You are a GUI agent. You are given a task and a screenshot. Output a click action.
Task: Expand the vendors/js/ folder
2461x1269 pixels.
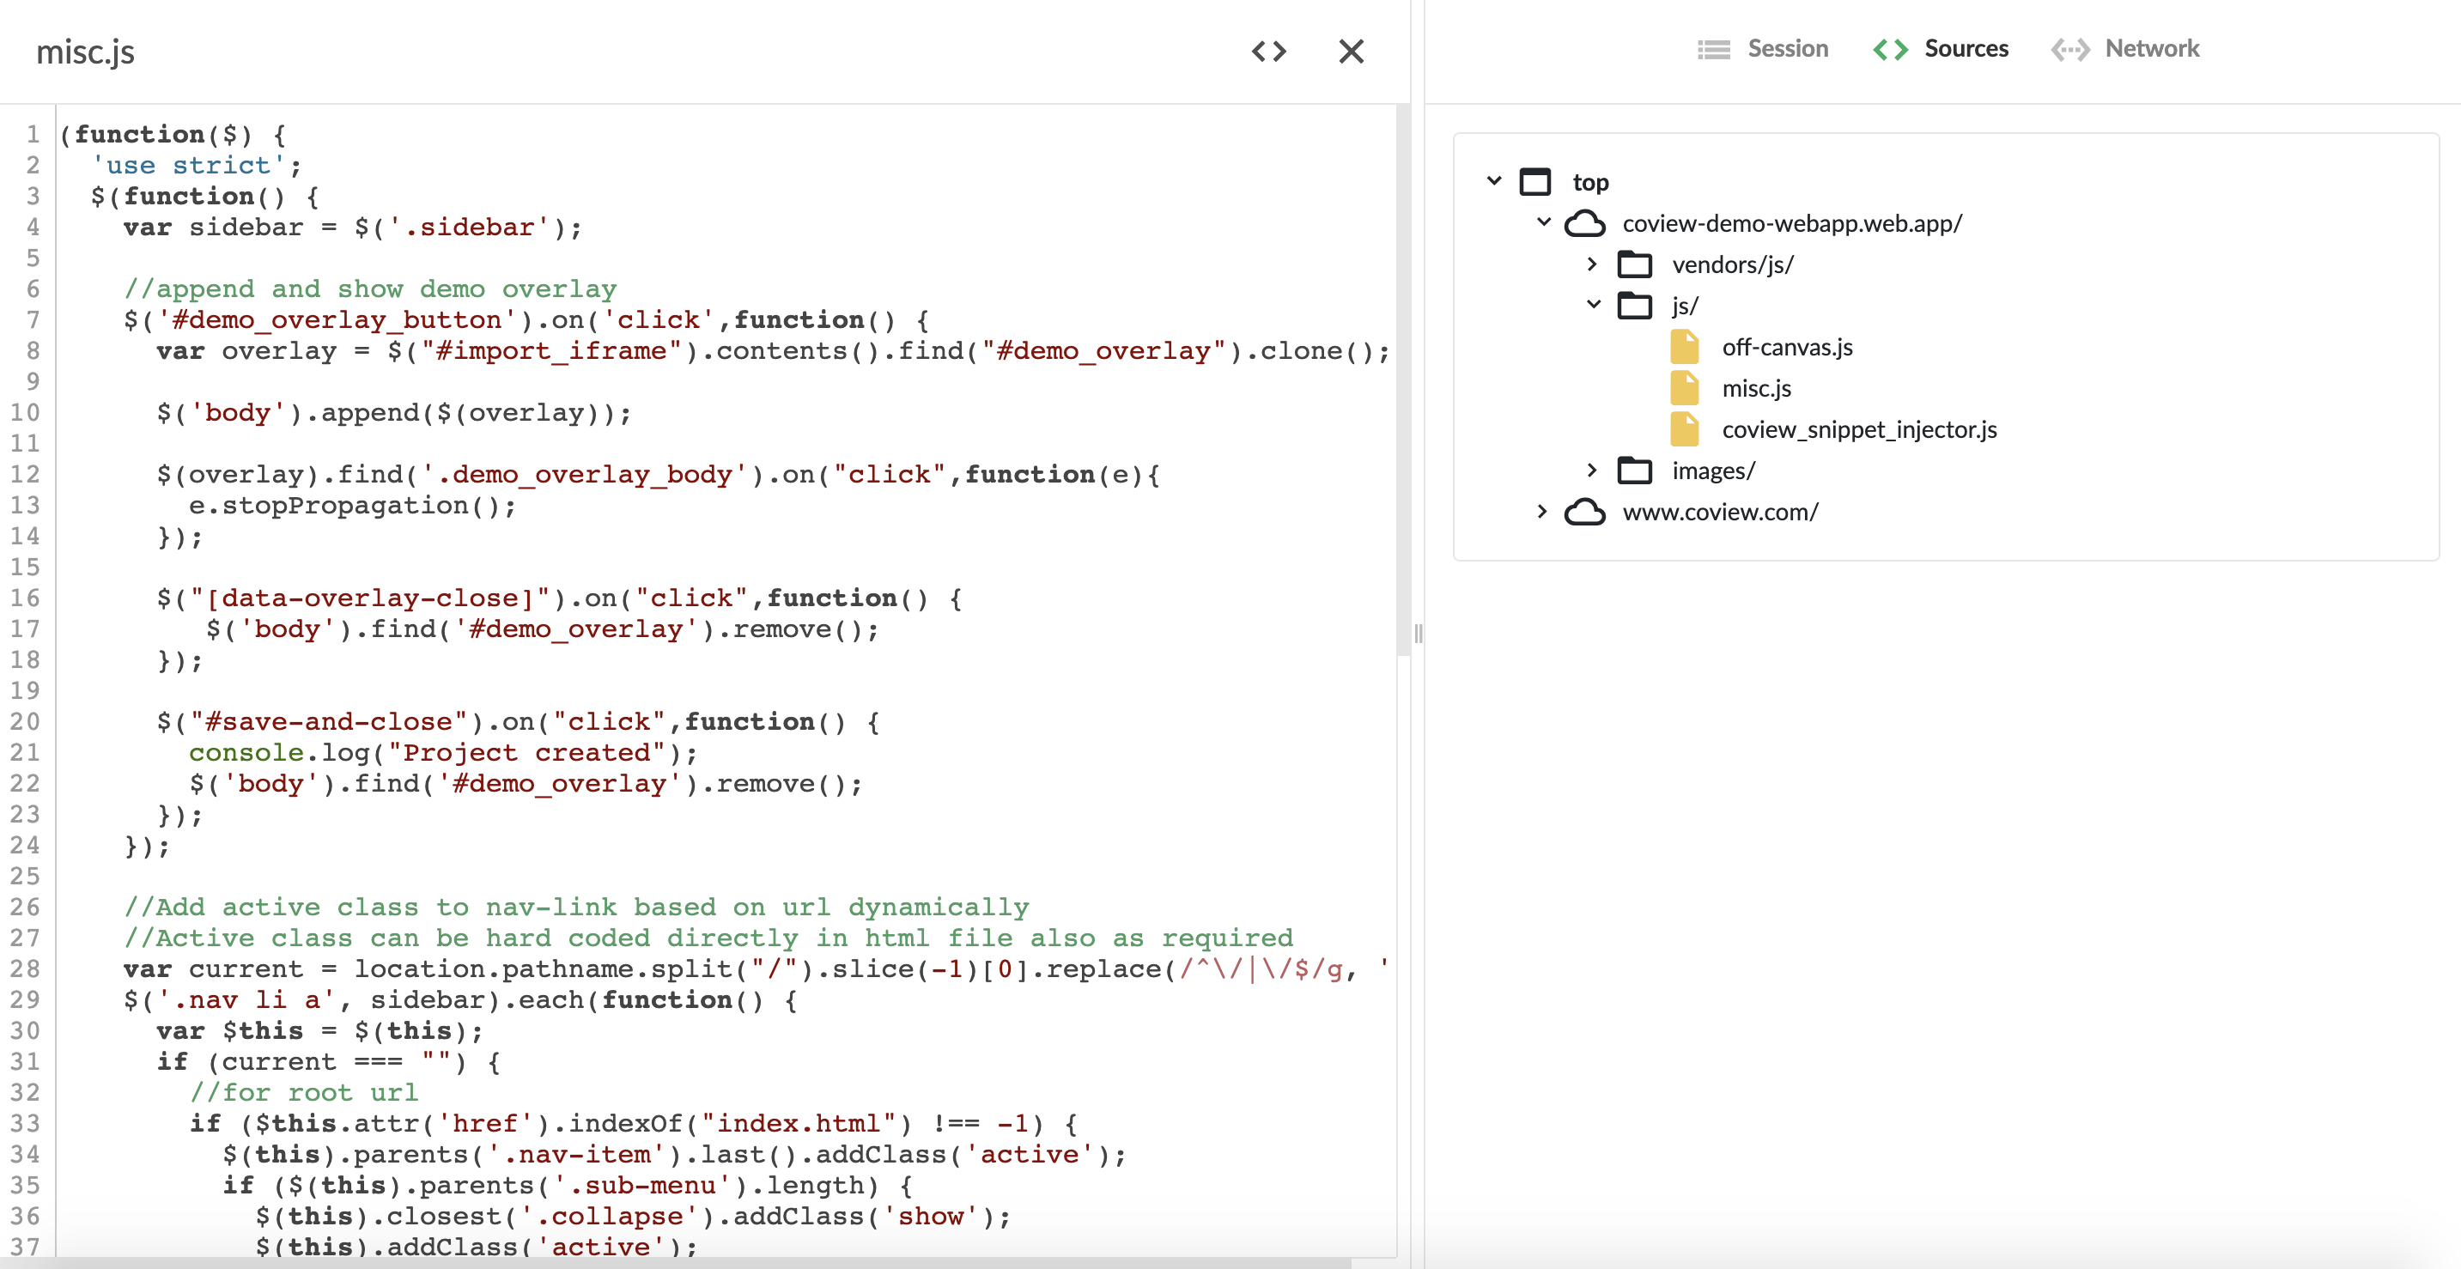click(1593, 264)
